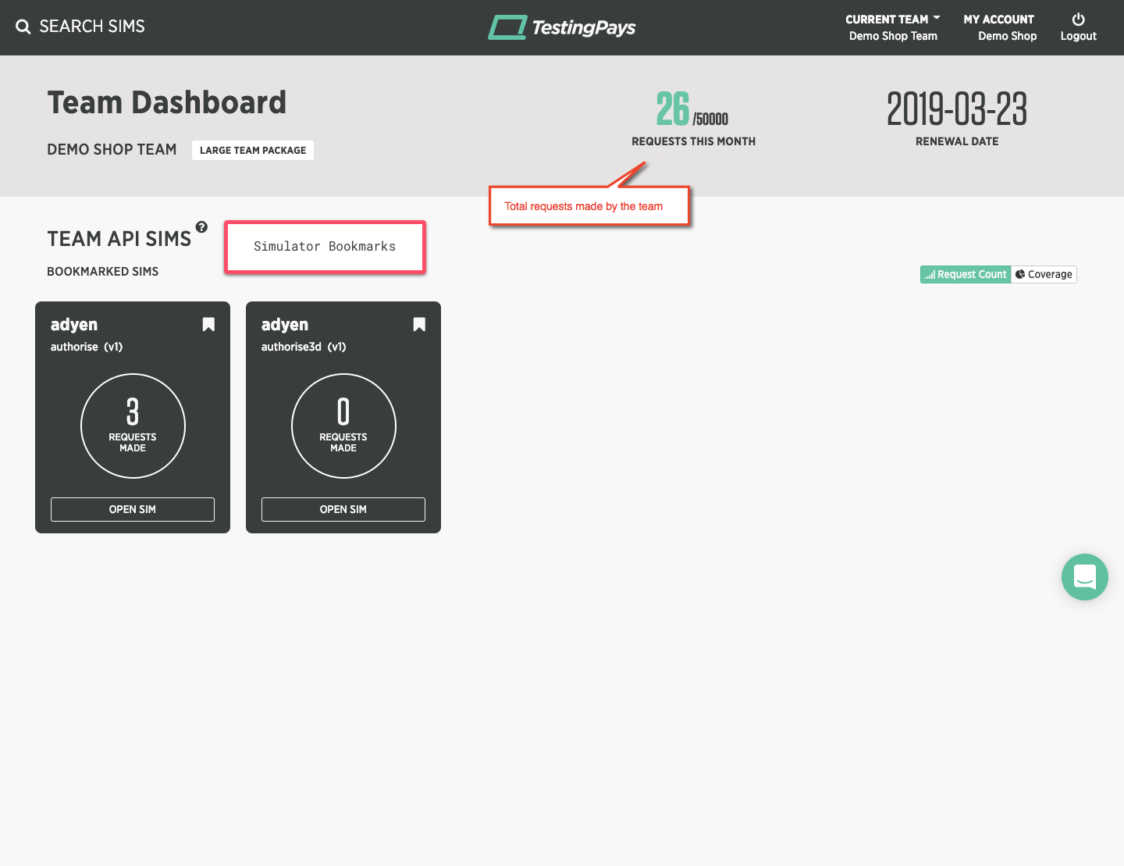The width and height of the screenshot is (1124, 866).
Task: Click the TestingPays logo
Action: pyautogui.click(x=562, y=27)
